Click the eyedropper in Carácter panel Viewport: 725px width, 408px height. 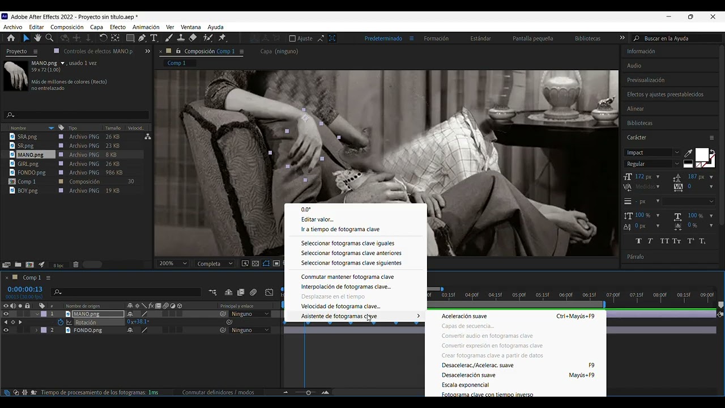point(688,152)
